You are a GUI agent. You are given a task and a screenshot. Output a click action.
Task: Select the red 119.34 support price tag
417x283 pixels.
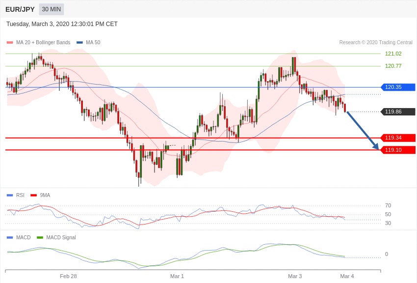[398, 138]
